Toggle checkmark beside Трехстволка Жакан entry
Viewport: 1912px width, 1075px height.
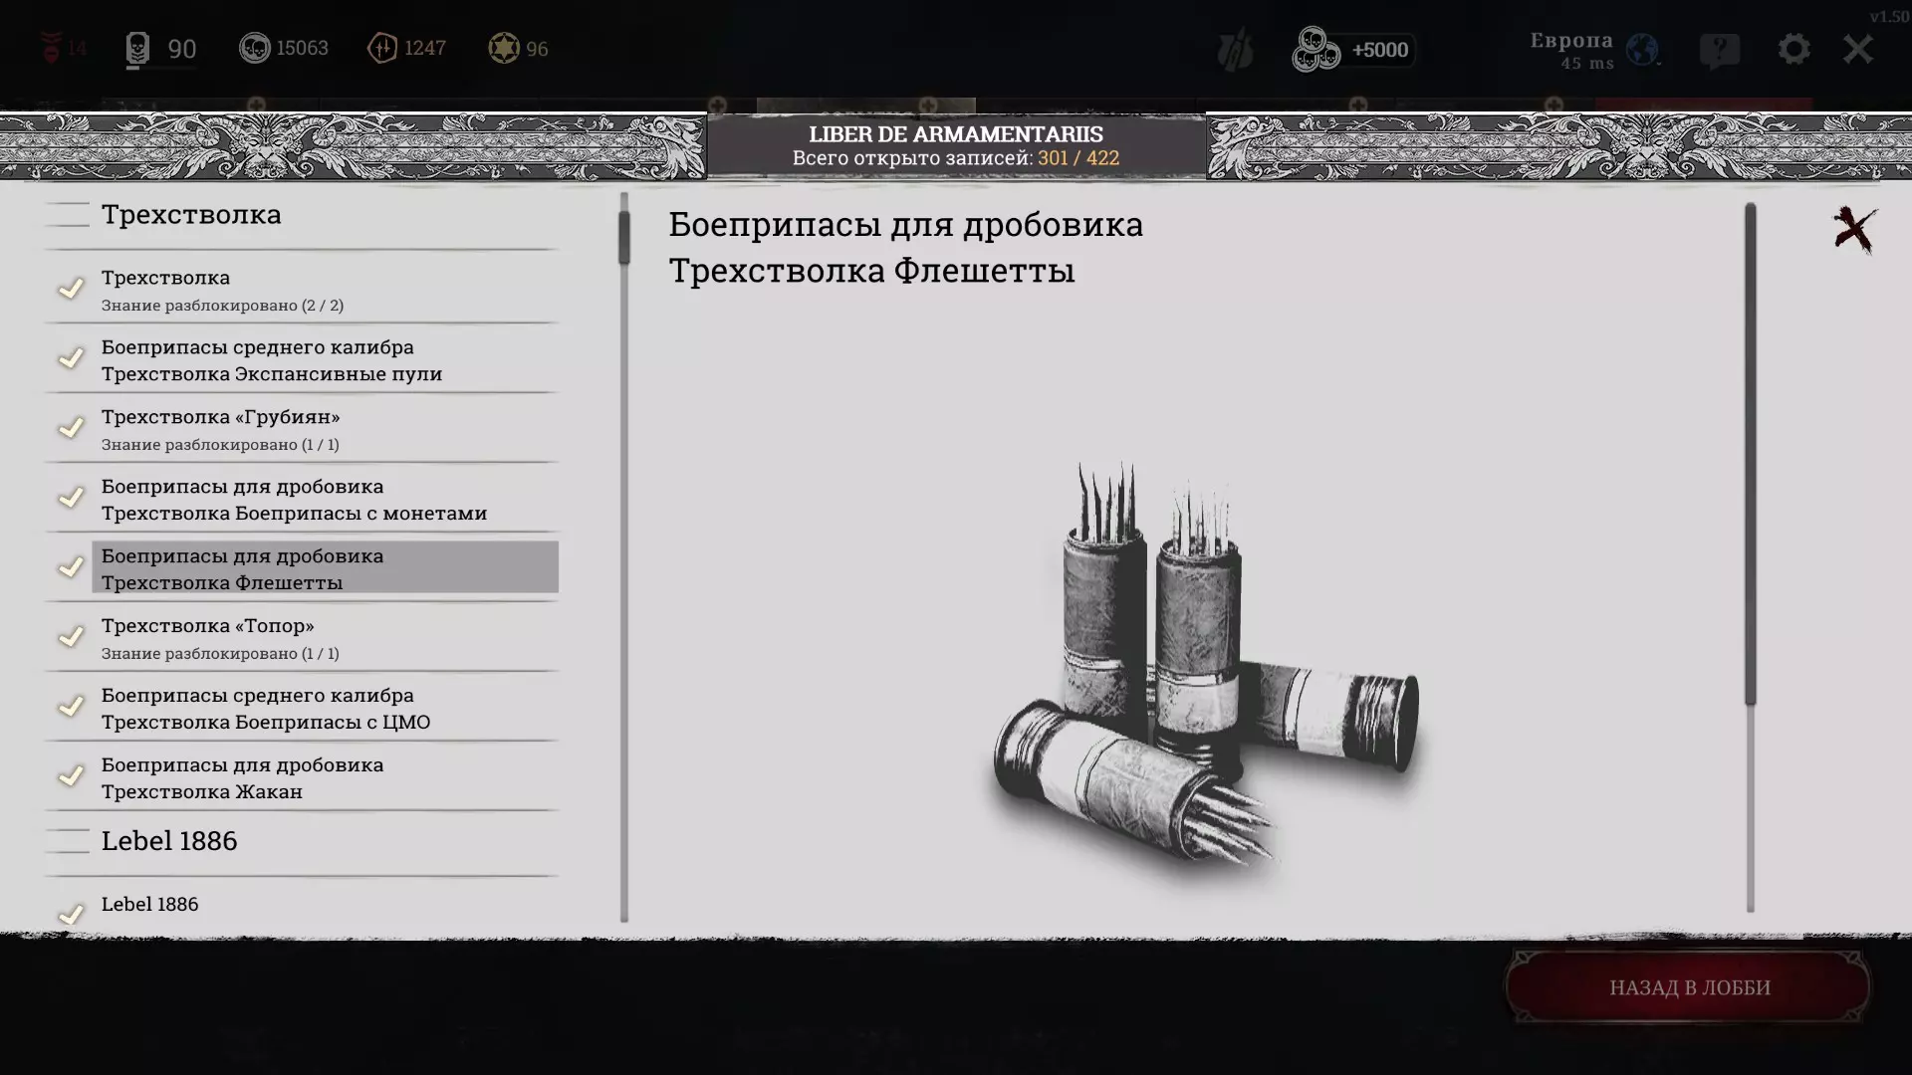pos(71,776)
